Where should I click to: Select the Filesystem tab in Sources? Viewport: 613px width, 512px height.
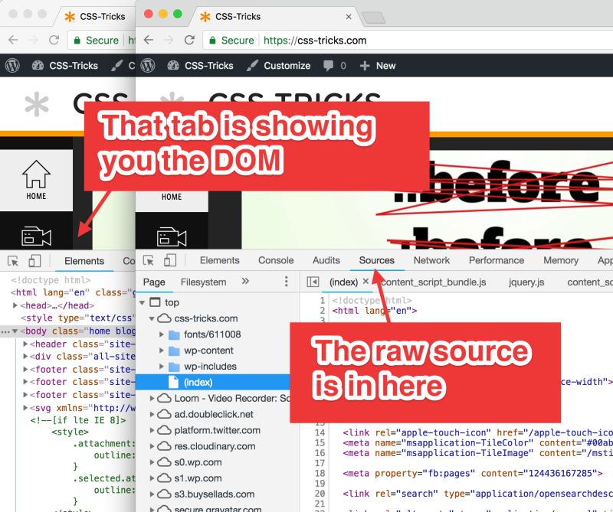click(203, 282)
